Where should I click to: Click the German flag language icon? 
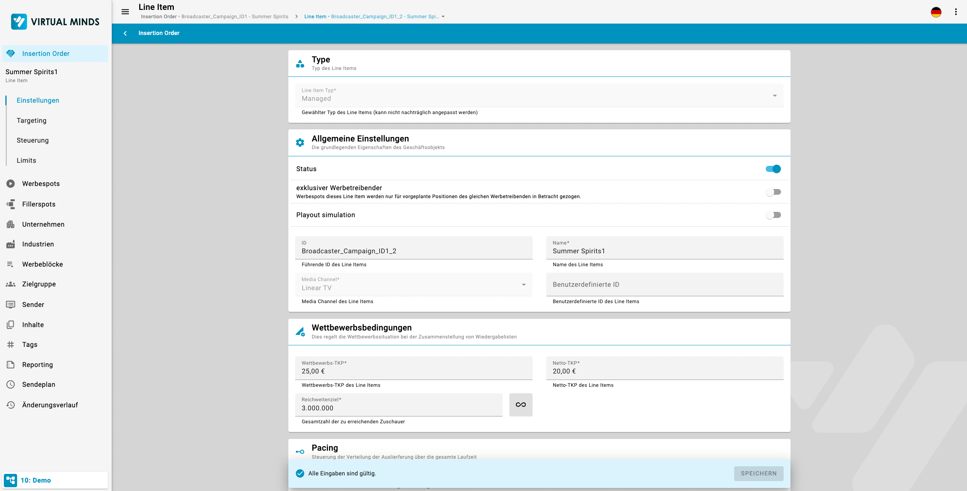click(x=936, y=12)
